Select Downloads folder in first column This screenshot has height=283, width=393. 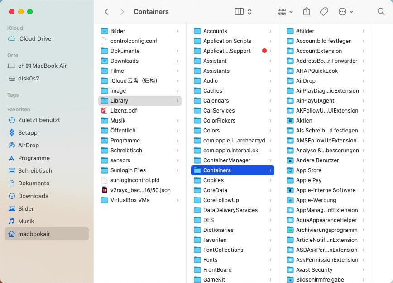[140, 61]
